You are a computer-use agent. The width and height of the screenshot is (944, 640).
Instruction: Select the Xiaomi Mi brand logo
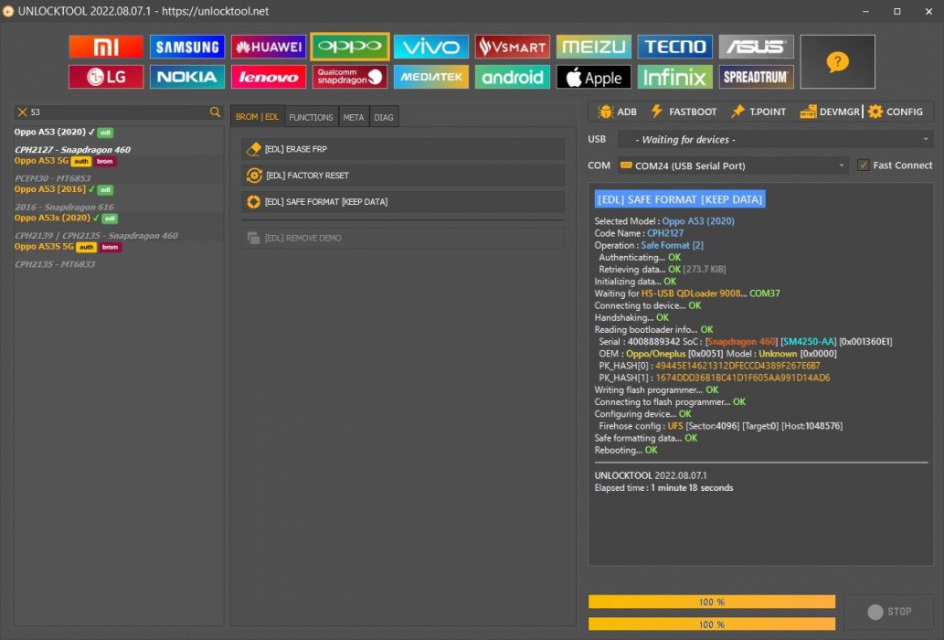(x=106, y=47)
